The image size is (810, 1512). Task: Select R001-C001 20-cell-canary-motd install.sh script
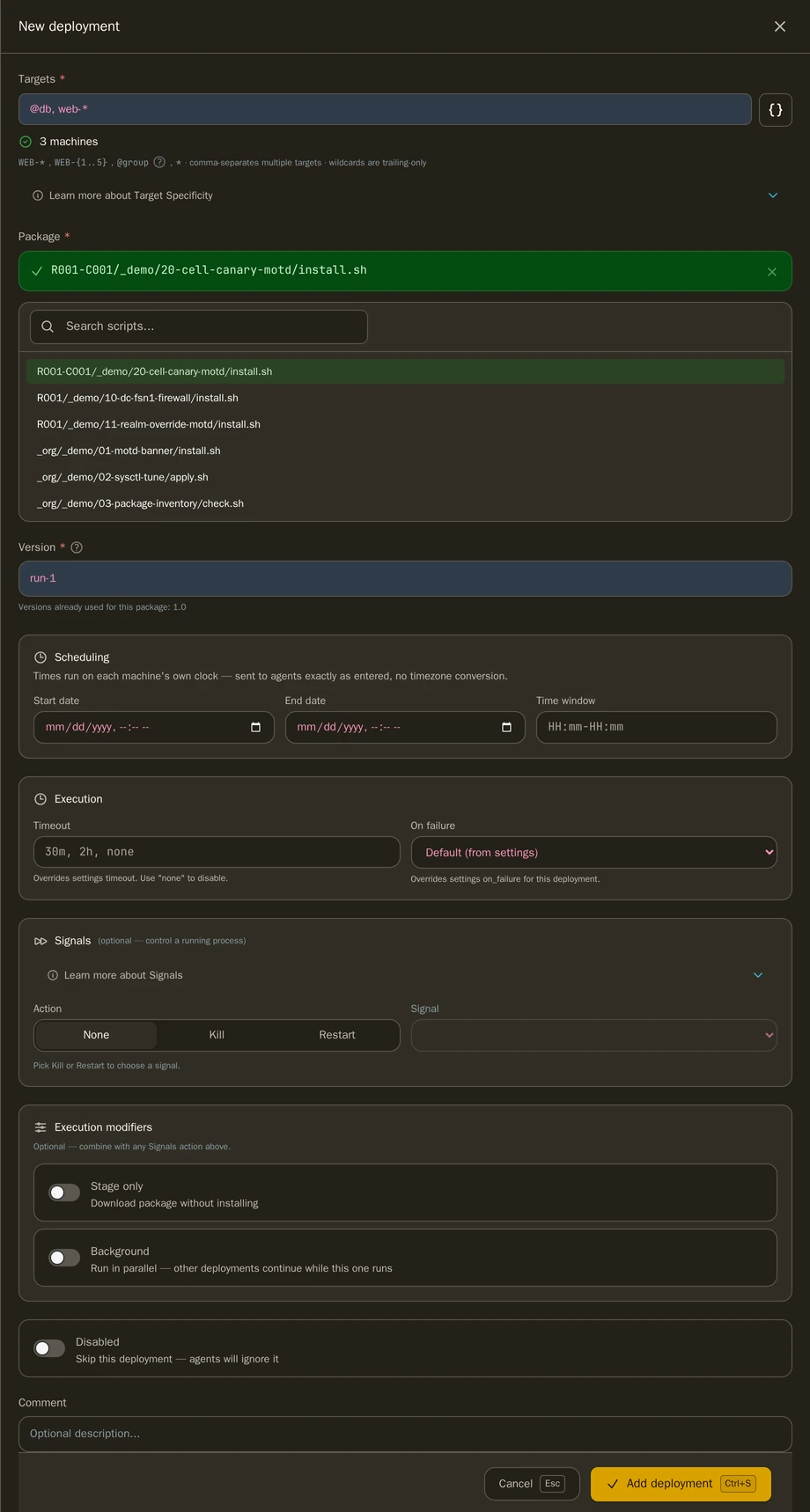click(x=405, y=371)
